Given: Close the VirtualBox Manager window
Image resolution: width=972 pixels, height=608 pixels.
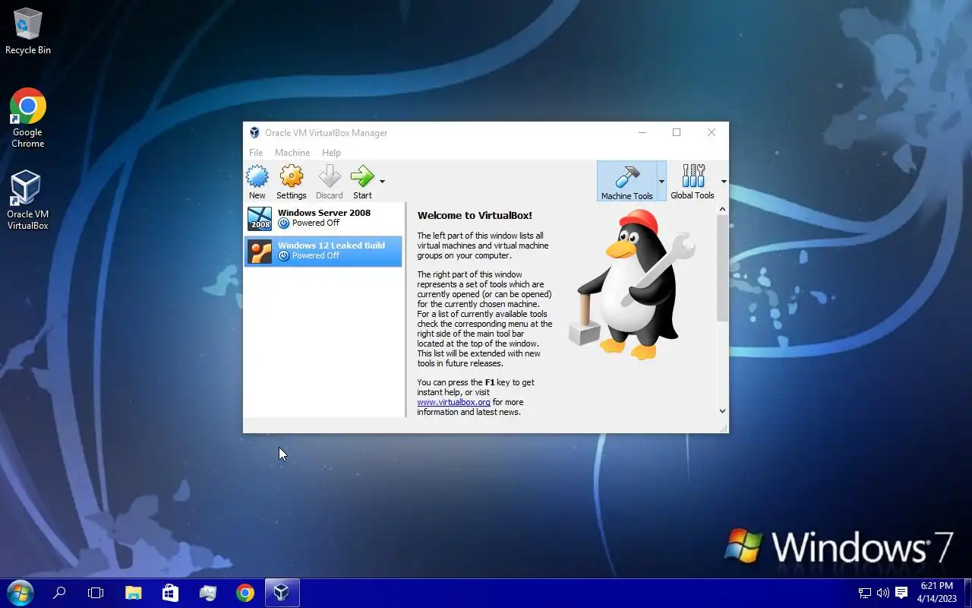Looking at the screenshot, I should 712,132.
